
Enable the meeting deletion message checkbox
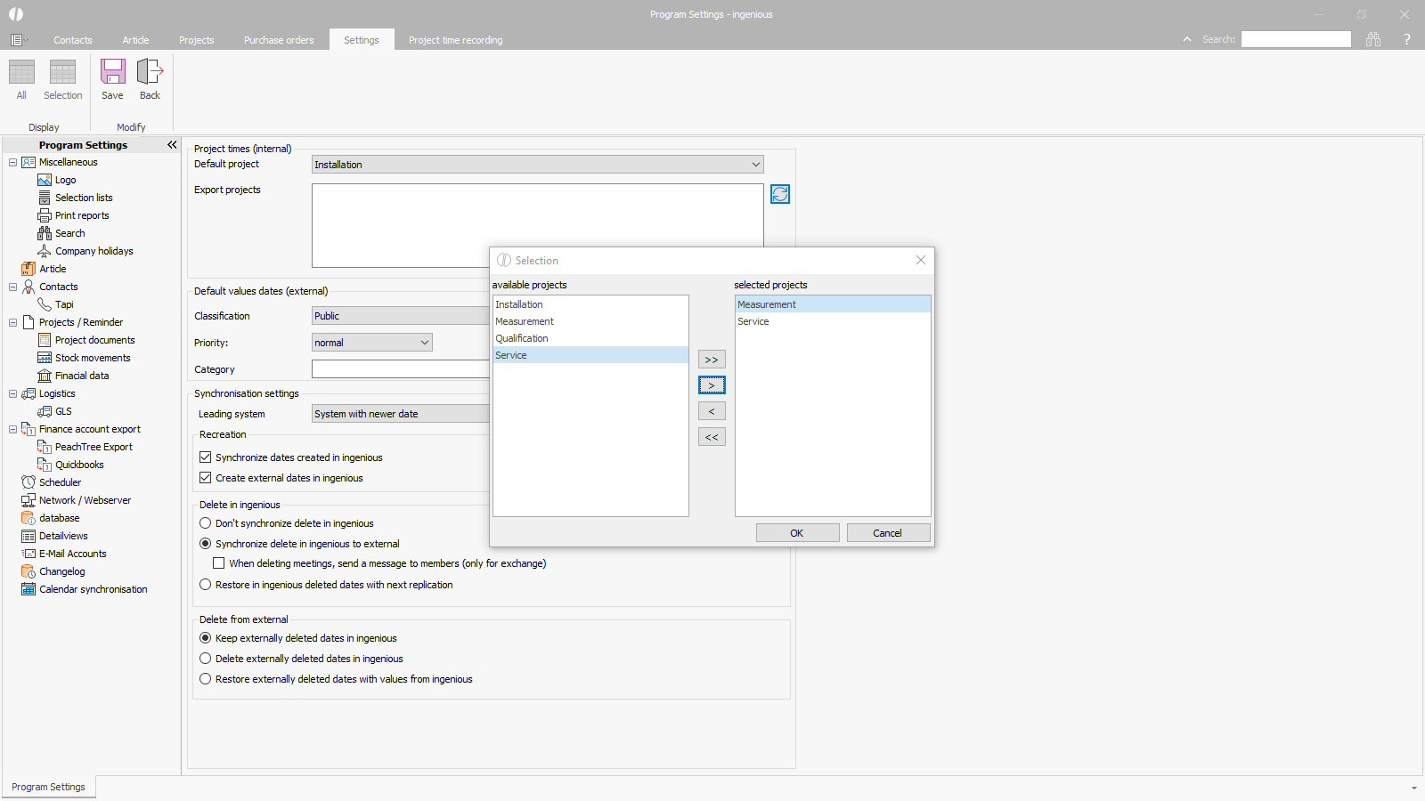(219, 563)
